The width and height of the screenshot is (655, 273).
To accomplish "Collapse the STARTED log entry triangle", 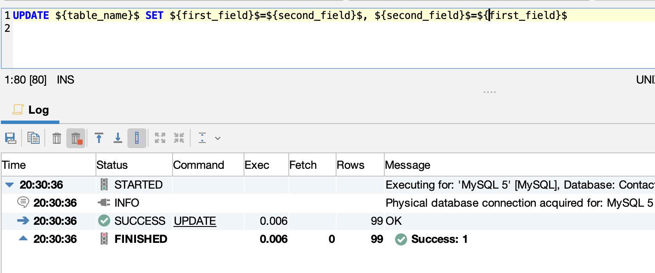I will point(9,184).
